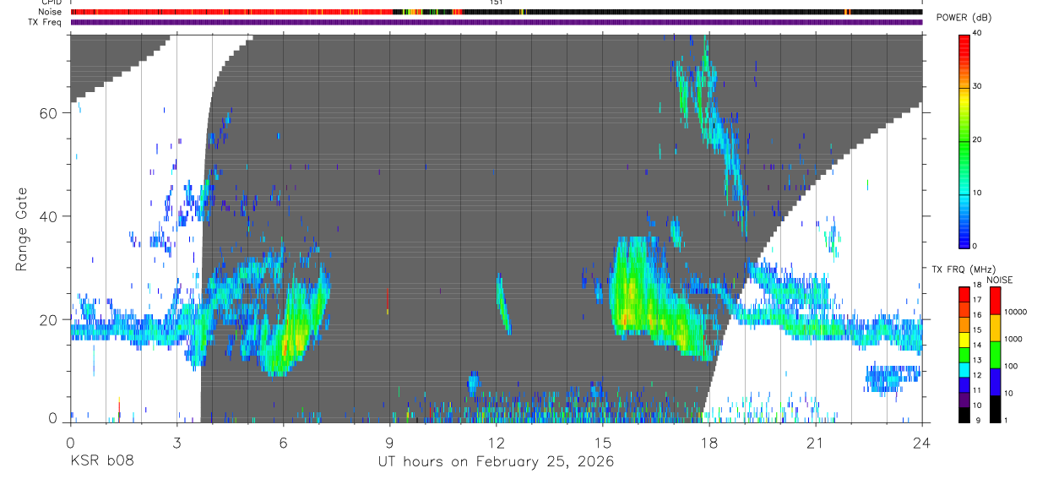1037x479 pixels.
Task: Click the 30 tick on the power scale
Action: click(977, 86)
